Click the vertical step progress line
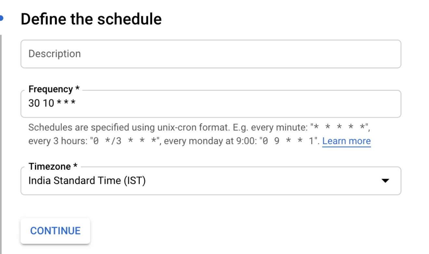The width and height of the screenshot is (429, 254). click(x=2, y=130)
